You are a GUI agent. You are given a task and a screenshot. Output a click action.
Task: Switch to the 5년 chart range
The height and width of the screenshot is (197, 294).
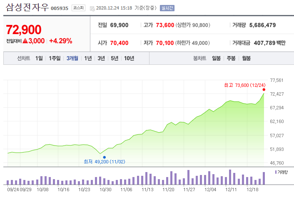[x=115, y=58]
